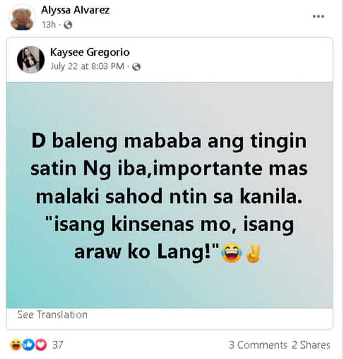Click the globe privacy icon beside 13h

[68, 25]
